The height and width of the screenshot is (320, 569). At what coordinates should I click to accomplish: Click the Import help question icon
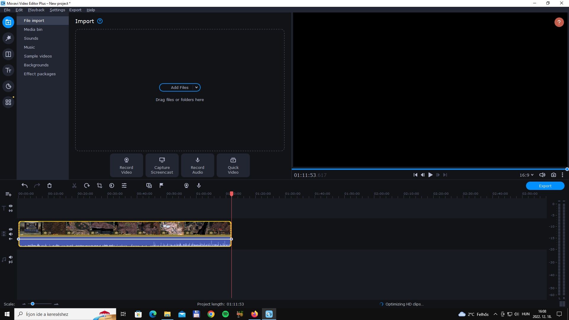pos(100,21)
